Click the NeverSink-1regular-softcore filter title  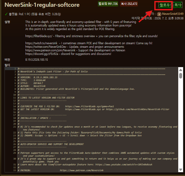(x=42, y=5)
